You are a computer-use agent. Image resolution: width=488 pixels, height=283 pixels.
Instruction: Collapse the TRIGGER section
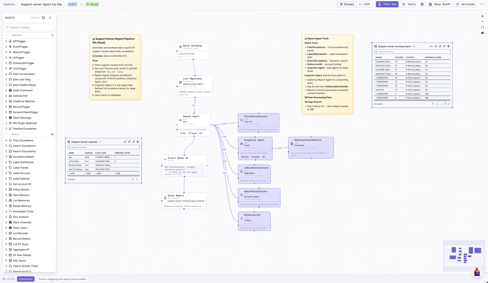pos(6,35)
